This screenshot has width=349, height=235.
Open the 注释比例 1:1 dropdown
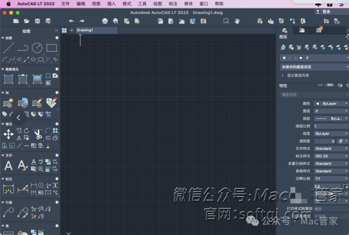coord(331,179)
